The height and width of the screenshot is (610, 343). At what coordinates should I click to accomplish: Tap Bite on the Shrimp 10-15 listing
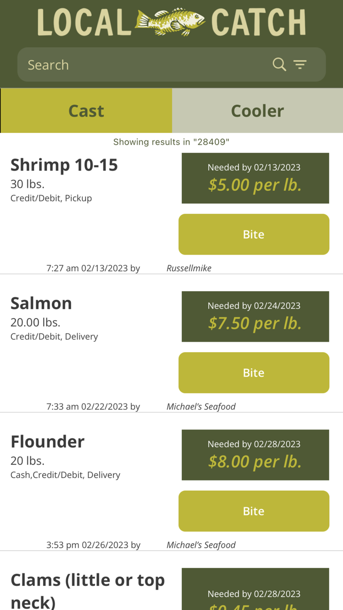(x=254, y=234)
